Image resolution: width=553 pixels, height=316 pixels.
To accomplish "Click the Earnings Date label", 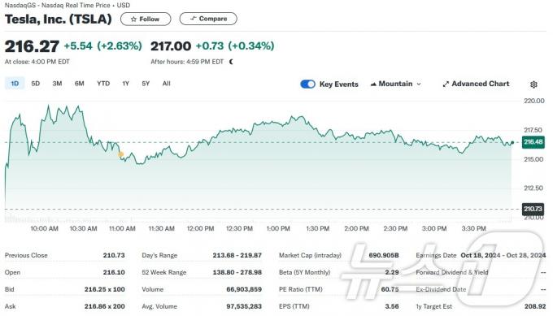I will 436,255.
